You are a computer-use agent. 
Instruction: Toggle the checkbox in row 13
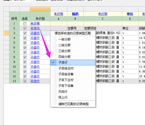tap(25, 81)
